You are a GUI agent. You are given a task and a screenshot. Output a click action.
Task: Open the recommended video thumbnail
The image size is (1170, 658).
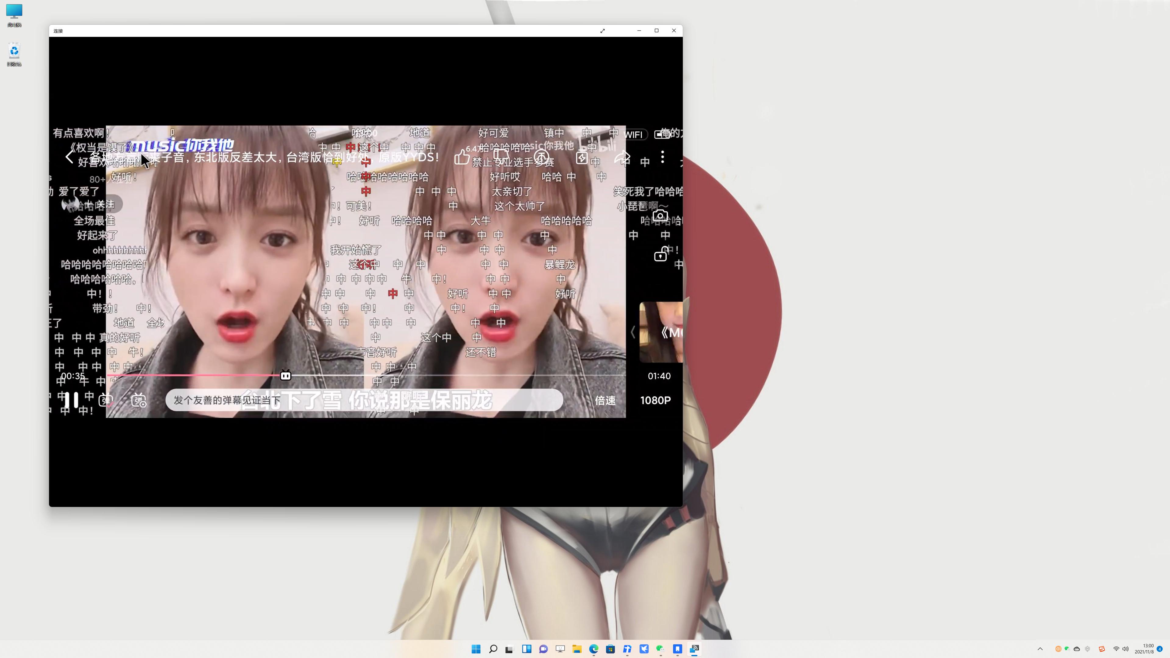(661, 332)
